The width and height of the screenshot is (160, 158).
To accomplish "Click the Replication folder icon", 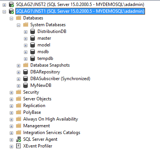I will 19,106.
